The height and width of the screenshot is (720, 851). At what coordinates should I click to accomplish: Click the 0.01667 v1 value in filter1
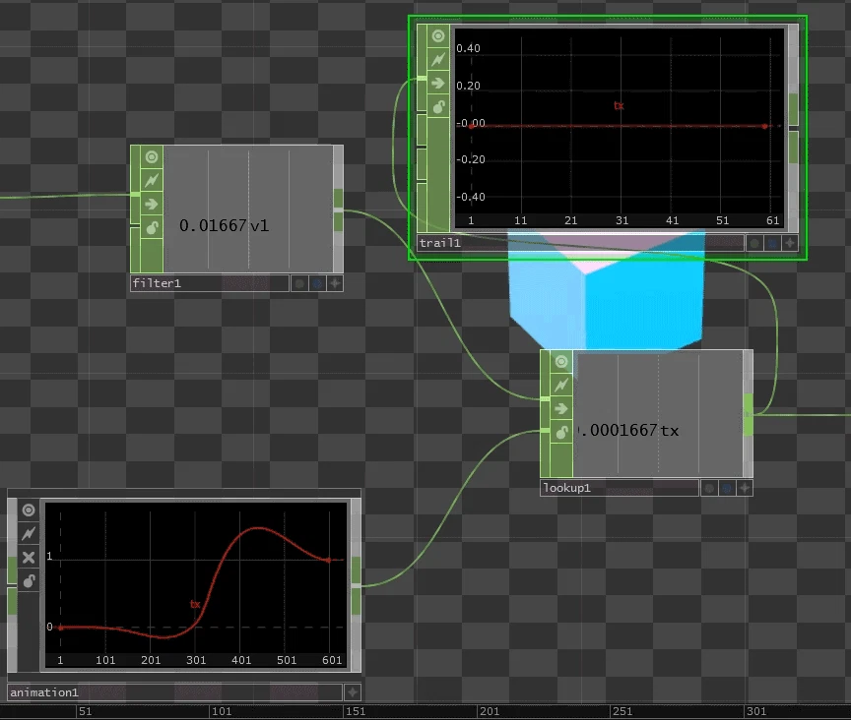pos(225,225)
